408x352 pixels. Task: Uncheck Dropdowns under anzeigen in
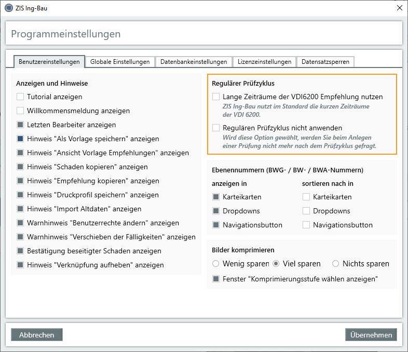click(x=216, y=211)
